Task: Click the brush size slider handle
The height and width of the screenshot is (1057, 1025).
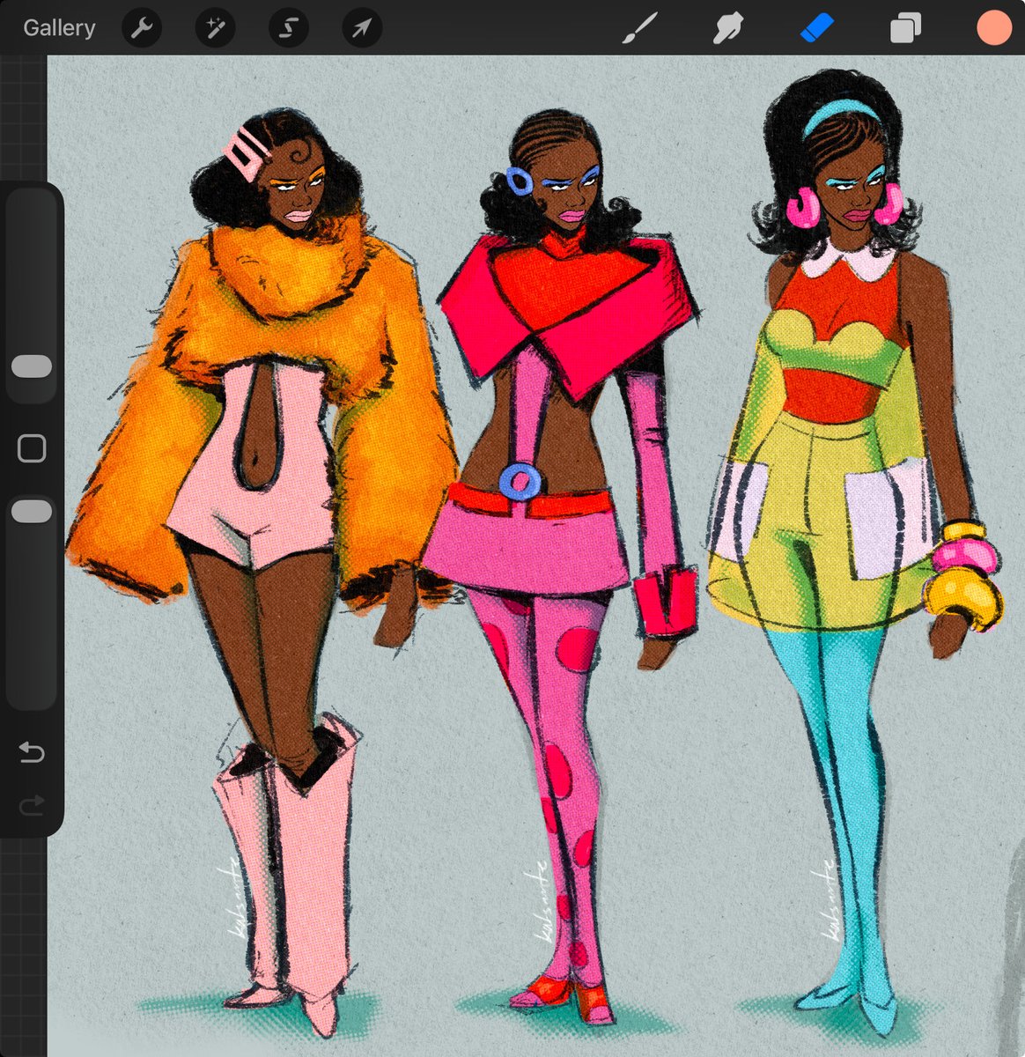Action: (32, 366)
